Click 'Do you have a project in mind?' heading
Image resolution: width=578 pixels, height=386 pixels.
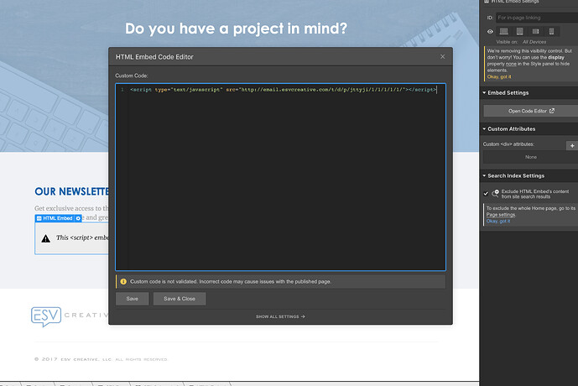[236, 29]
